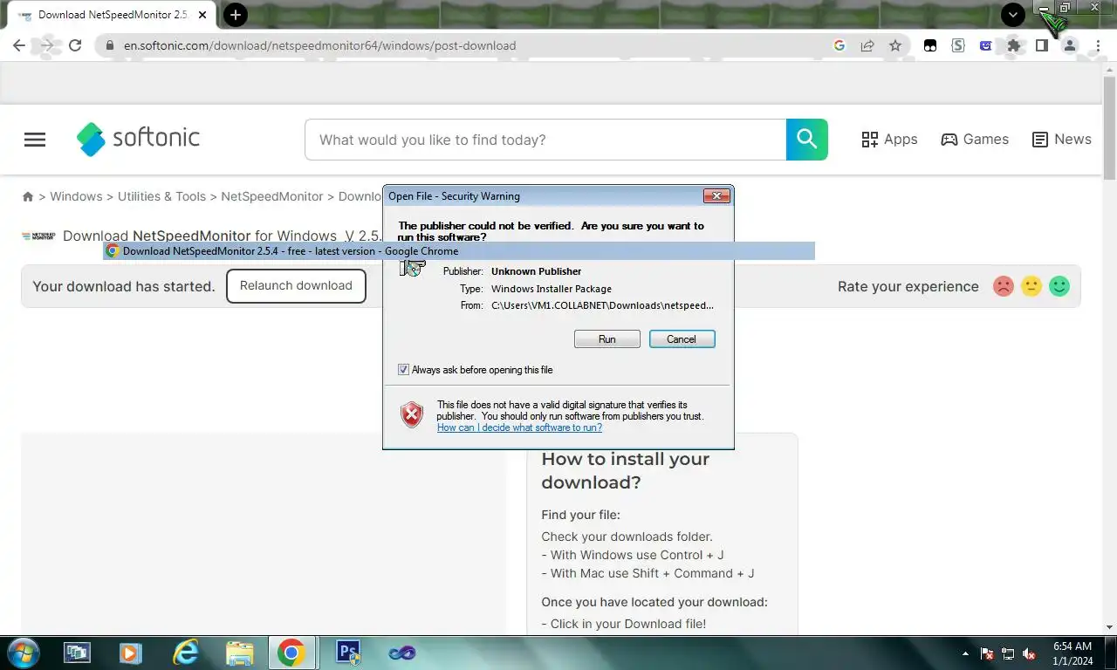Go to Windows breadcrumb link
1117x670 pixels.
76,196
